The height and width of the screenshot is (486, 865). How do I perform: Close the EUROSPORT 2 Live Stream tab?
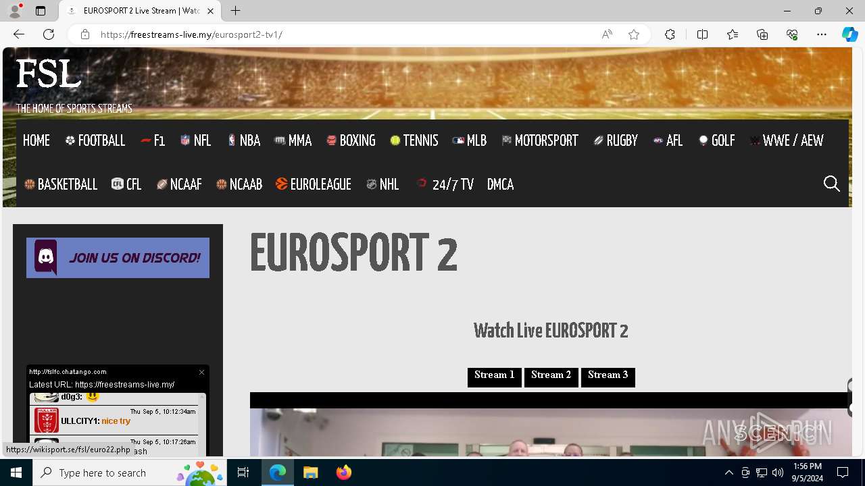click(210, 11)
